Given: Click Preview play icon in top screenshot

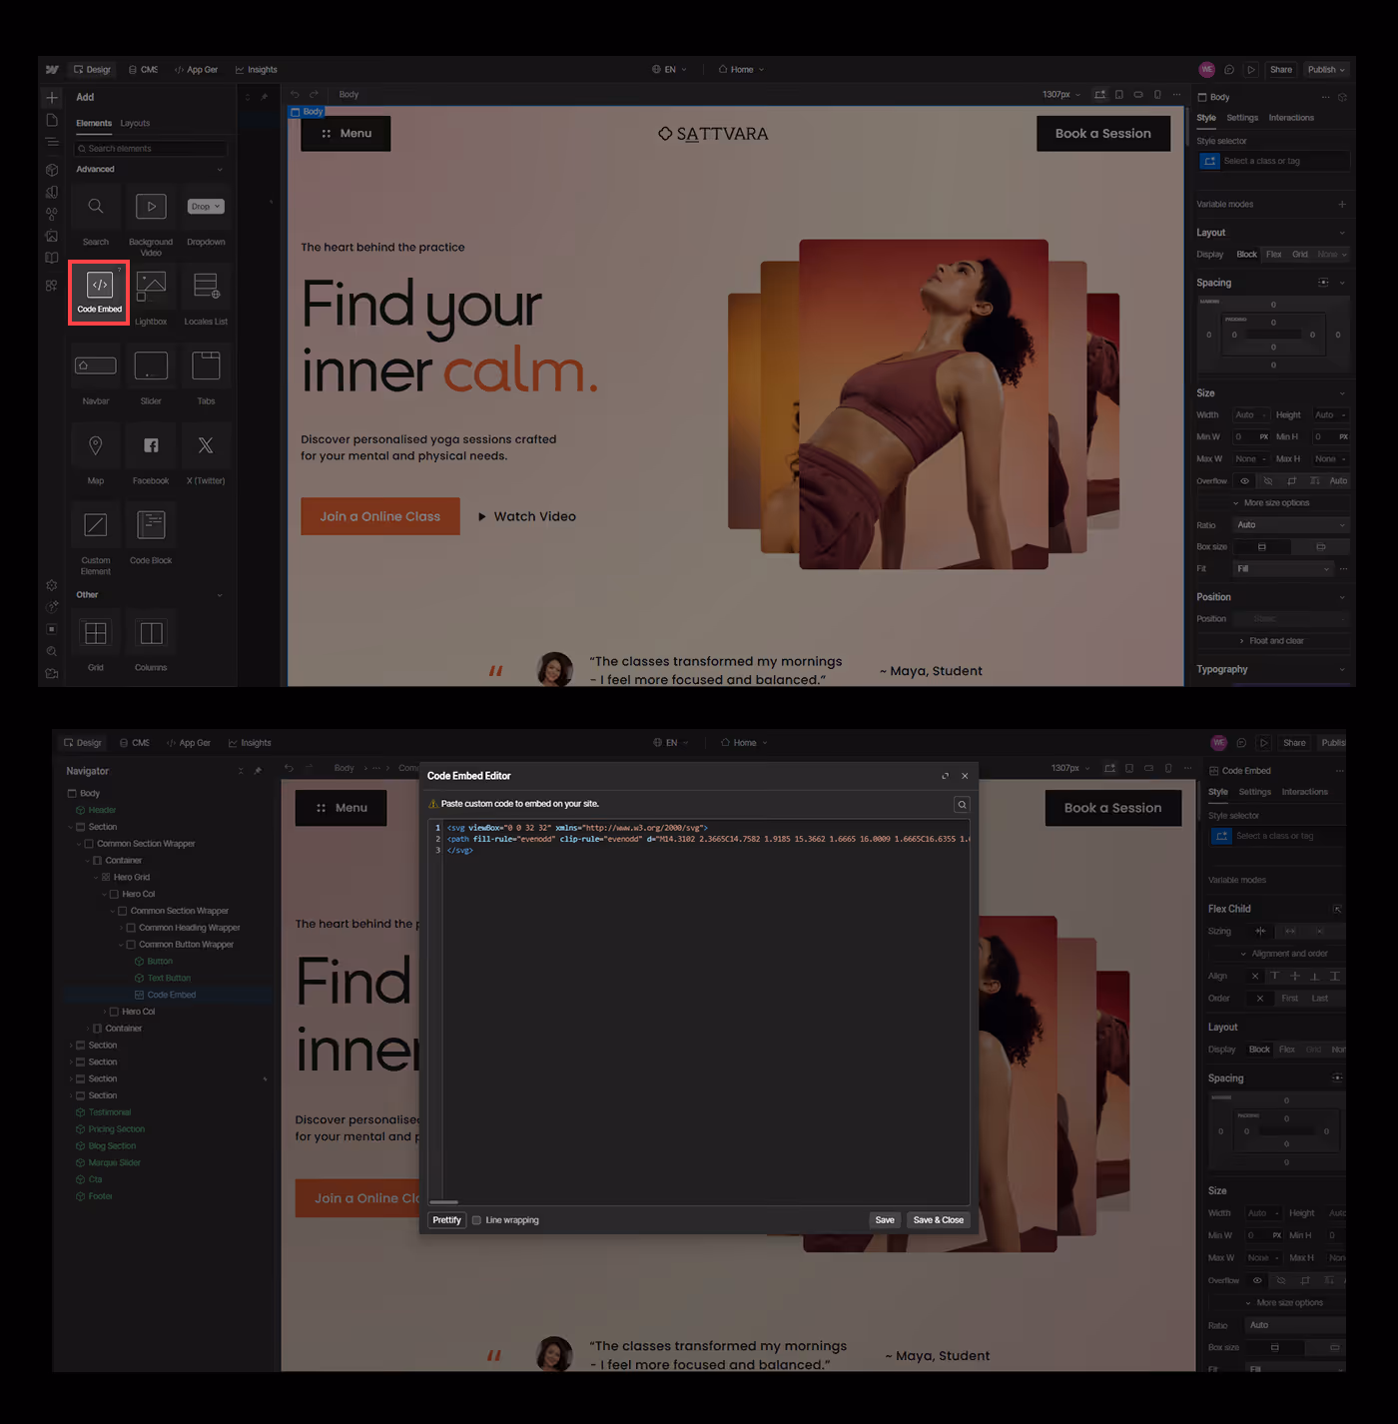Looking at the screenshot, I should (x=1251, y=70).
